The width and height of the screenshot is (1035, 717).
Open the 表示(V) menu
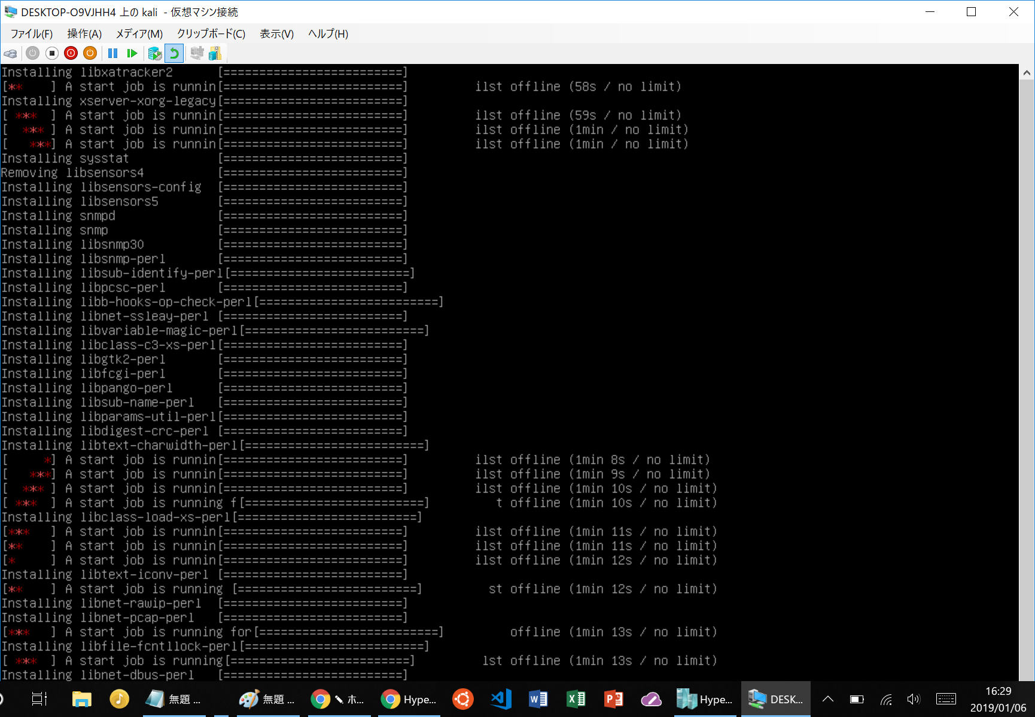coord(276,34)
